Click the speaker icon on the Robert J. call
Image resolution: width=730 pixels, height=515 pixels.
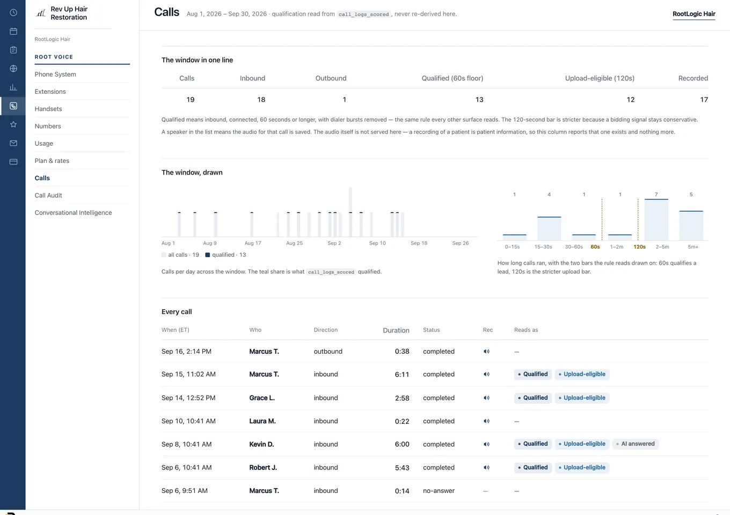click(486, 468)
